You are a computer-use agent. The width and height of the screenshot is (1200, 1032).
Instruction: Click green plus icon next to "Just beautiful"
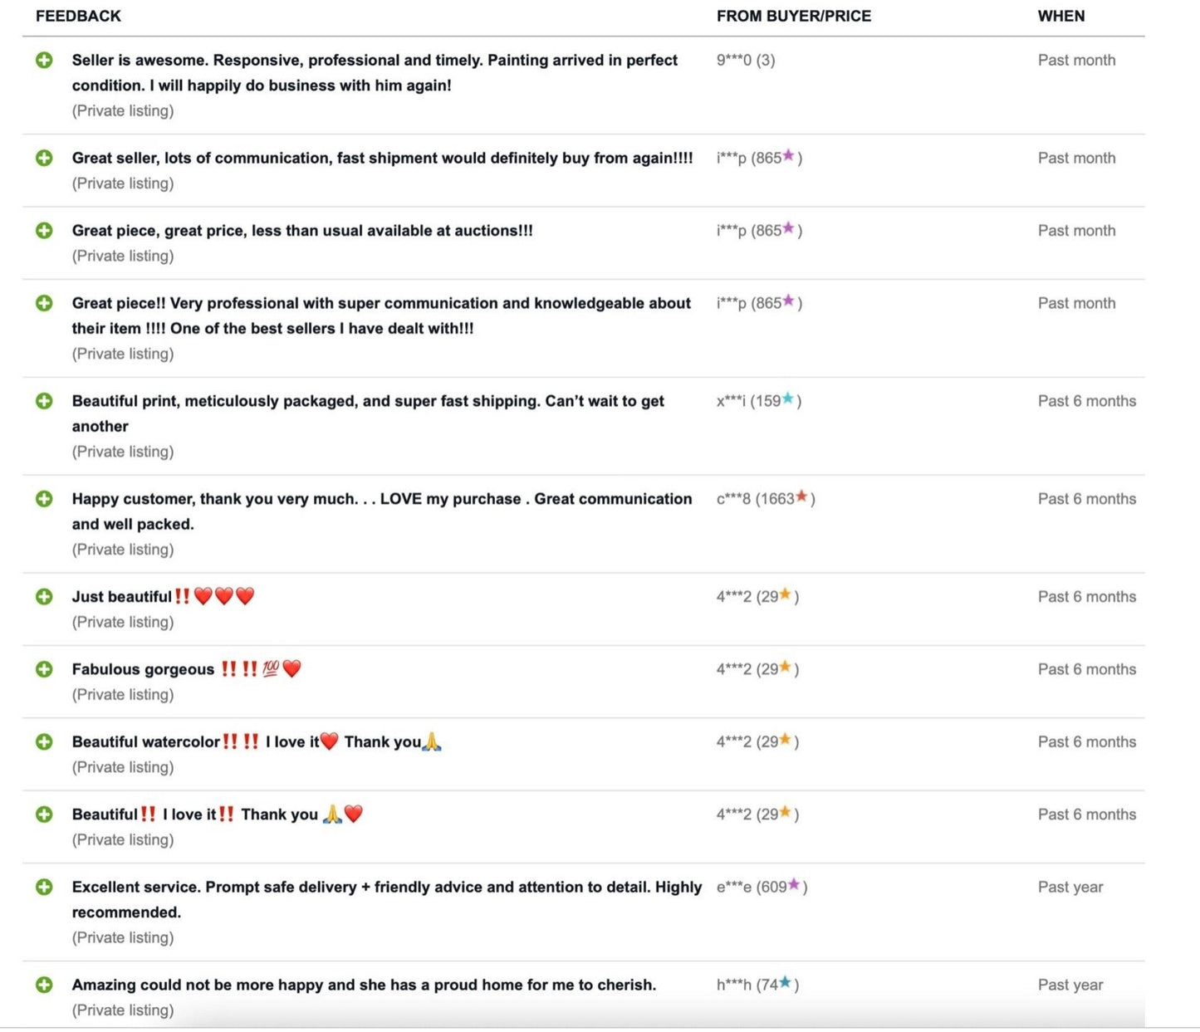click(x=44, y=597)
